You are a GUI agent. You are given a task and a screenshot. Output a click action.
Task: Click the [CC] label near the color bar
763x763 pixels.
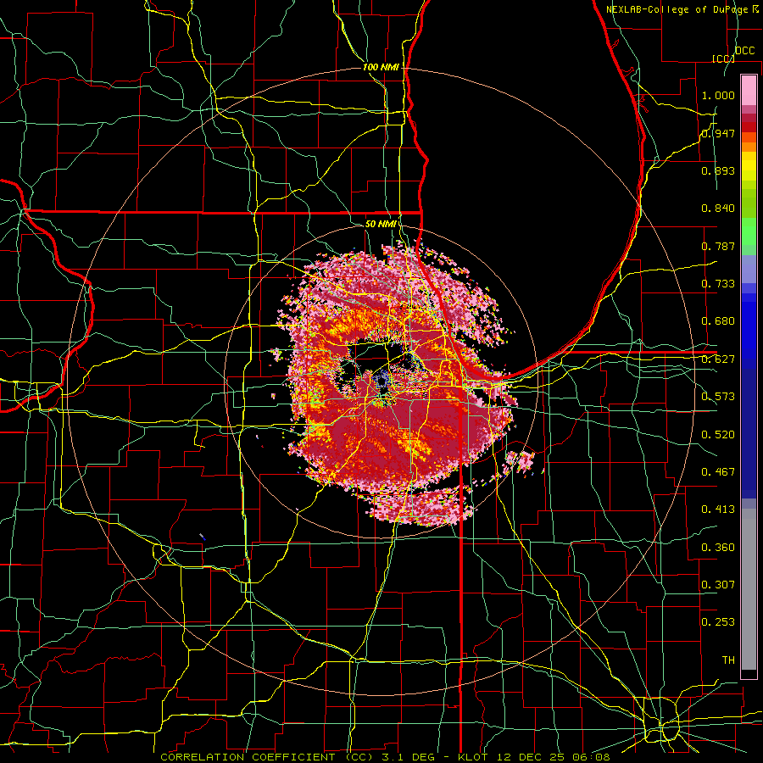tap(723, 58)
